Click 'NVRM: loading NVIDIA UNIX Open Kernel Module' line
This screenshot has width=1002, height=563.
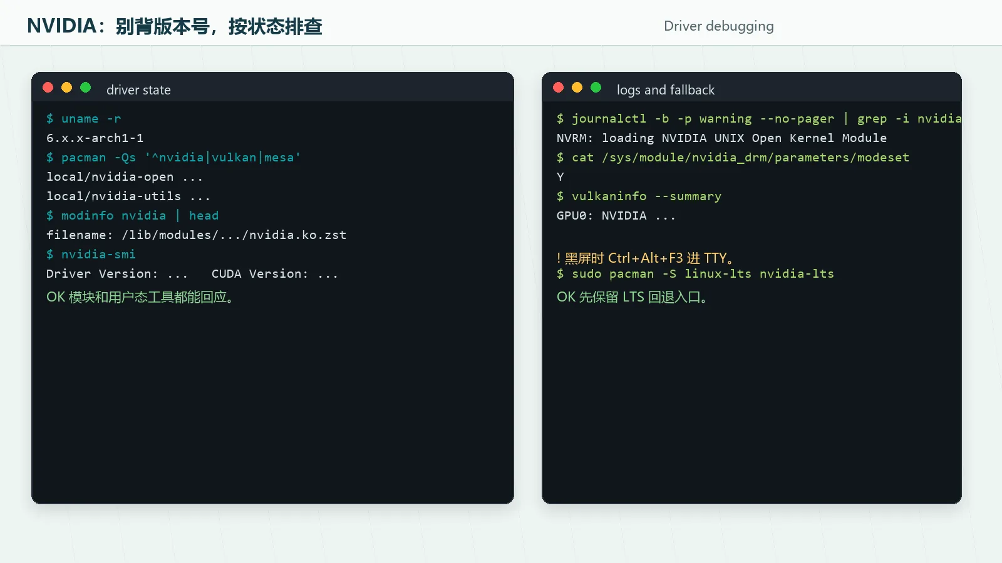coord(722,138)
